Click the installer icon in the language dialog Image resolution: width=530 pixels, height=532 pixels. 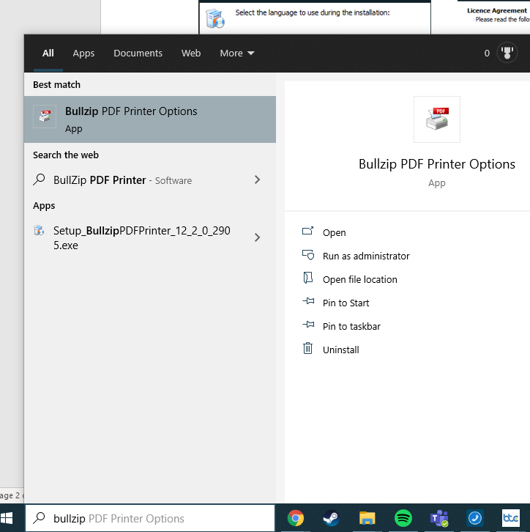pos(215,18)
